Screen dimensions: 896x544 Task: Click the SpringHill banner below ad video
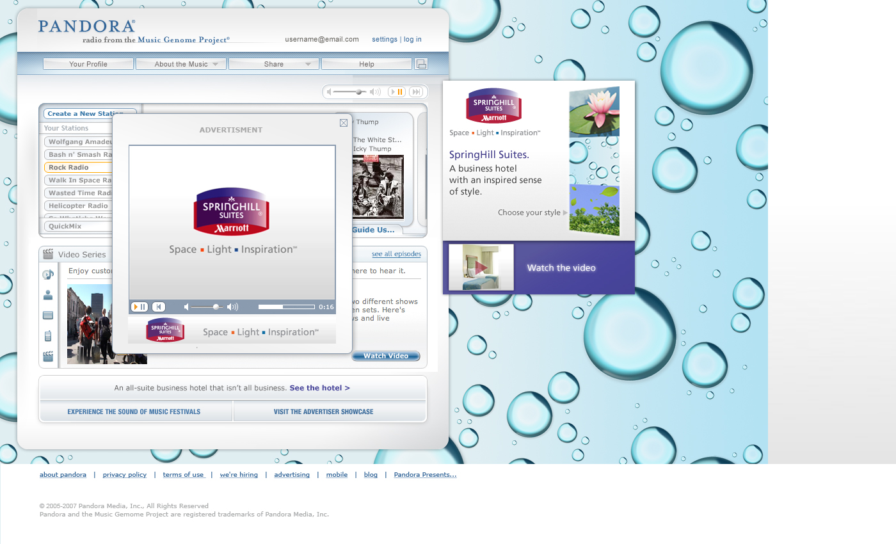click(232, 331)
